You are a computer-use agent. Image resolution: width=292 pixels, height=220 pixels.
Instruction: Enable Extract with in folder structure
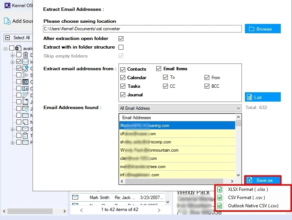click(121, 47)
